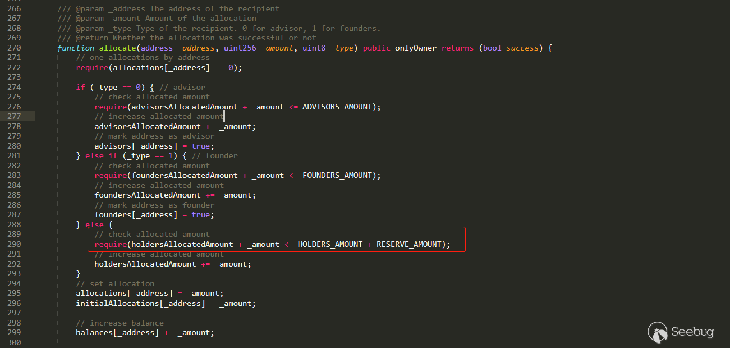The image size is (730, 348).
Task: Click 'founders[_address]' on line 287
Action: click(136, 215)
